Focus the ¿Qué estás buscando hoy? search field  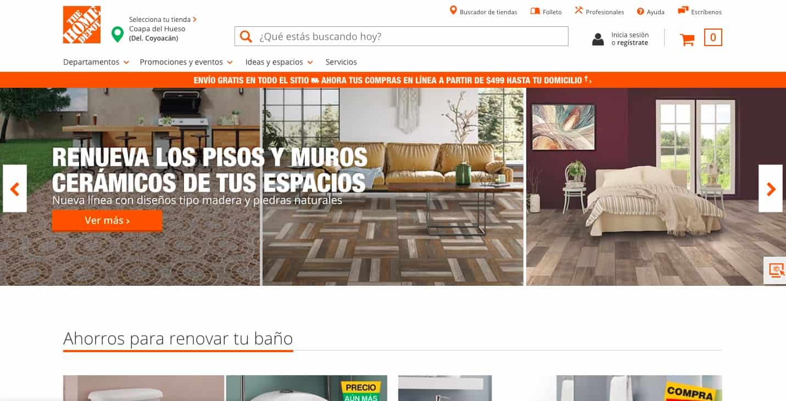pyautogui.click(x=402, y=36)
